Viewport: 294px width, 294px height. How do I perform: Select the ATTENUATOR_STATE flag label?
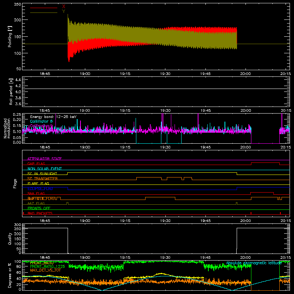[x=44, y=159]
